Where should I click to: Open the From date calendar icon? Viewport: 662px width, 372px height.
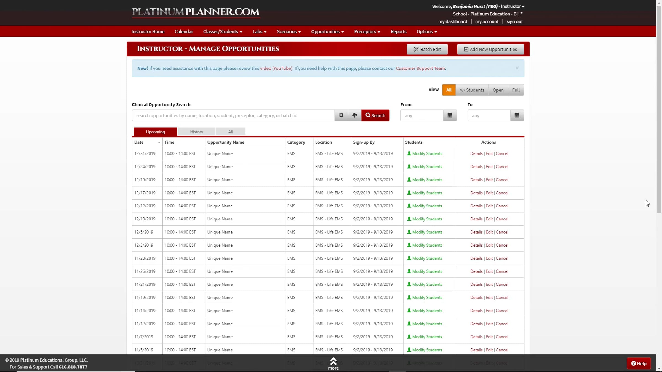(450, 115)
